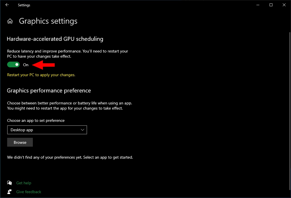291x198 pixels.
Task: Minimize the Settings window
Action: coord(258,5)
